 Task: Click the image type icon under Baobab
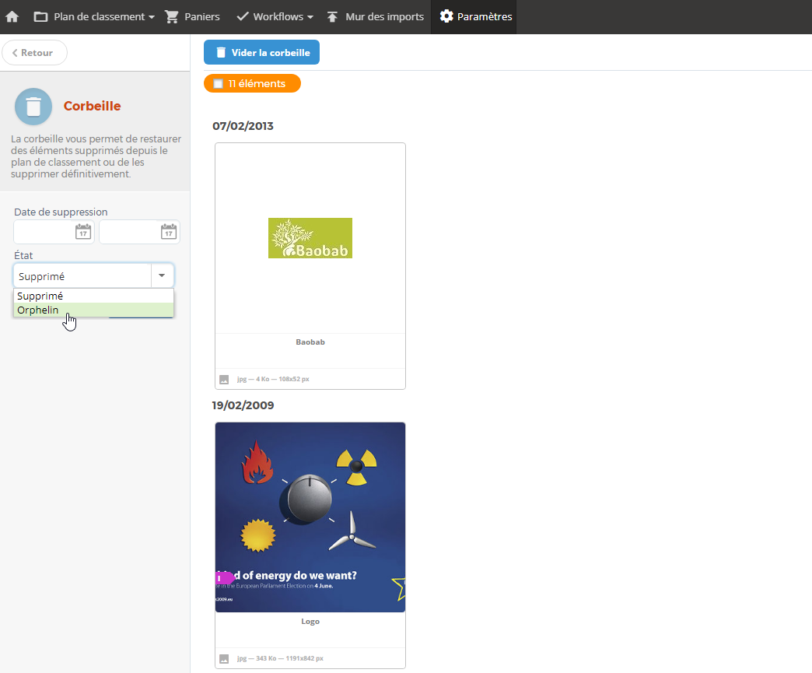[224, 379]
